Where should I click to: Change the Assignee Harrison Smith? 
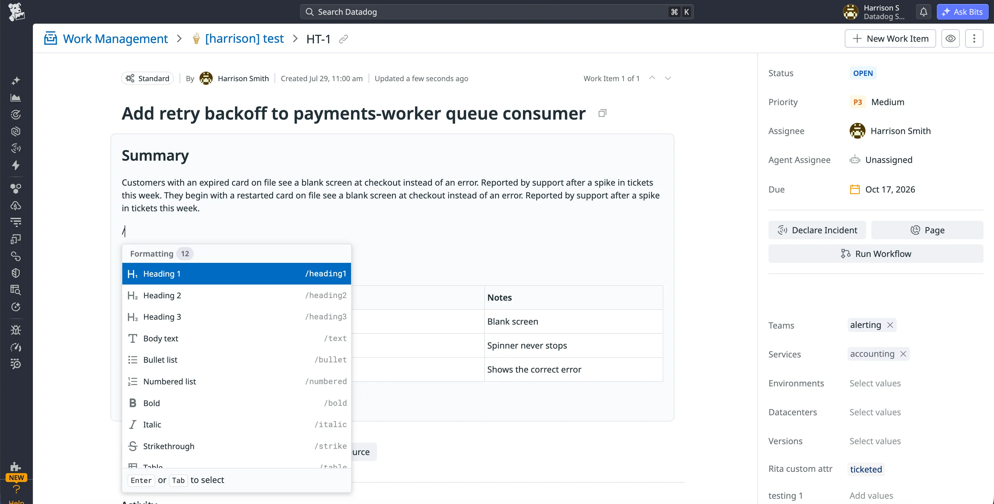tap(890, 131)
